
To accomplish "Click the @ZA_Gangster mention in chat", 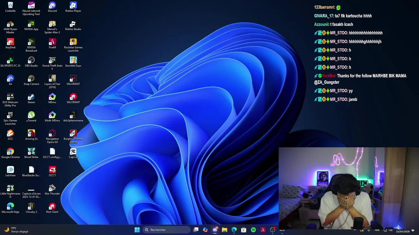I will (x=327, y=82).
